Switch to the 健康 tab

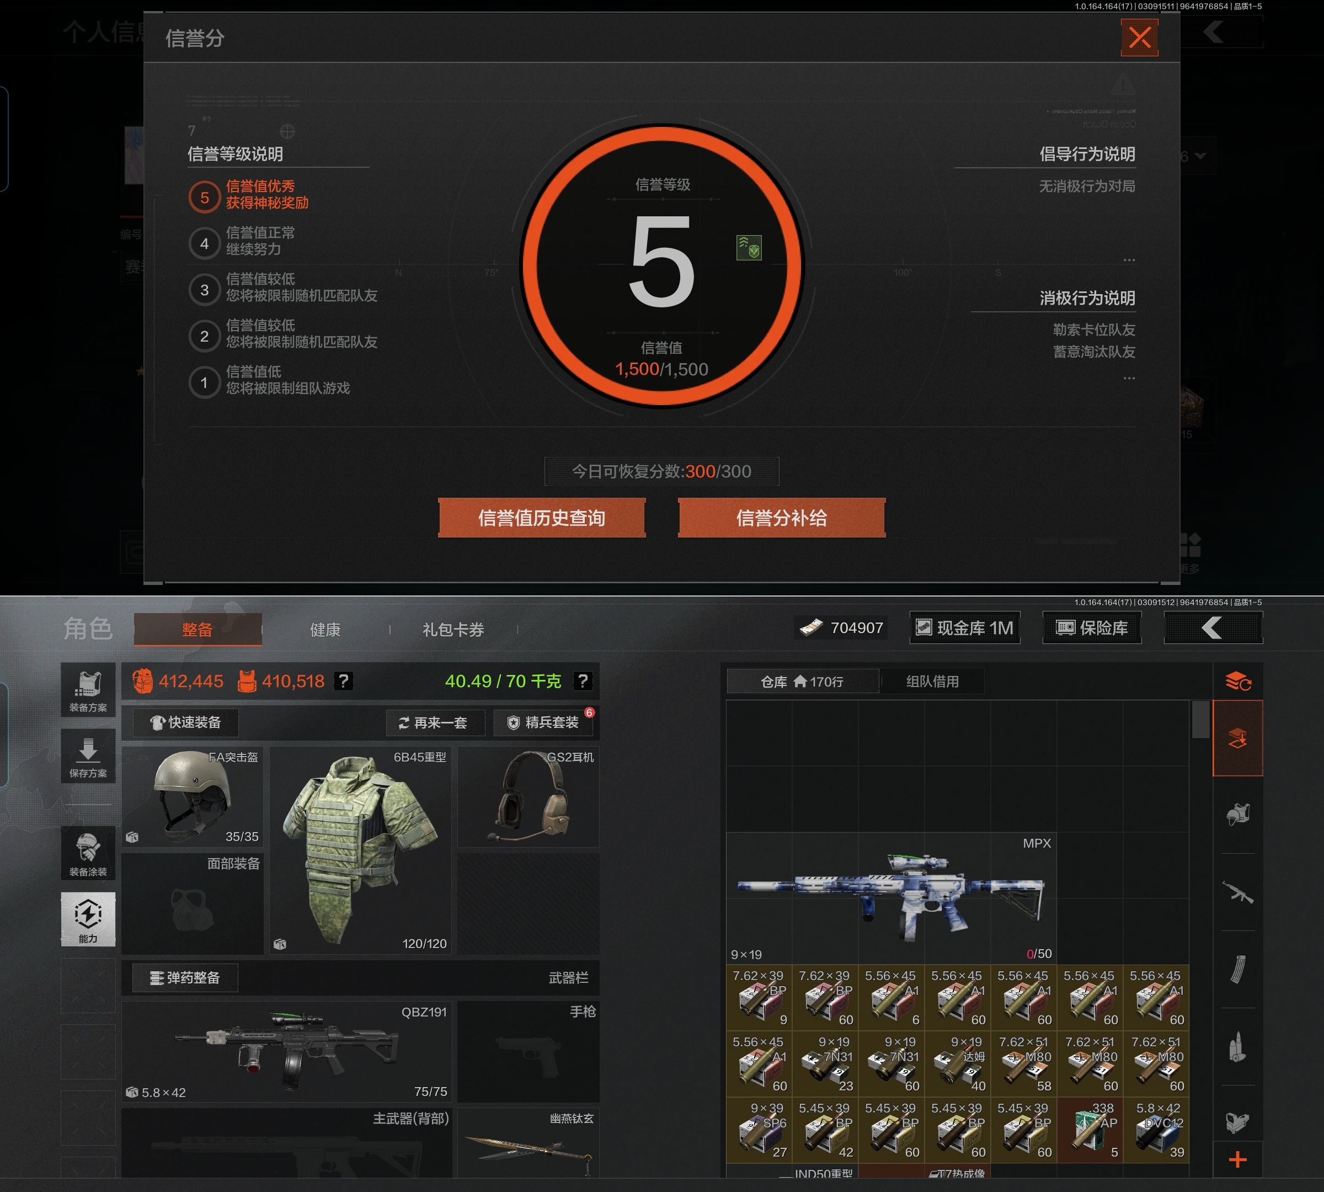coord(325,630)
